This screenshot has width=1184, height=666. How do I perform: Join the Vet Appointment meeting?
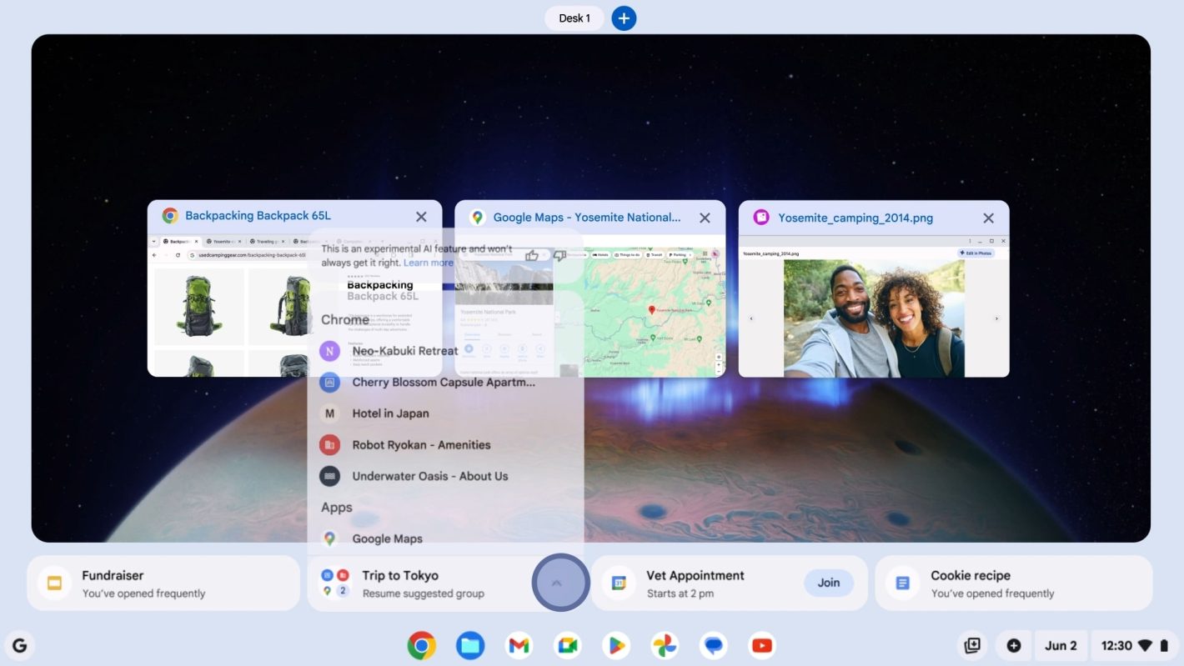tap(828, 583)
